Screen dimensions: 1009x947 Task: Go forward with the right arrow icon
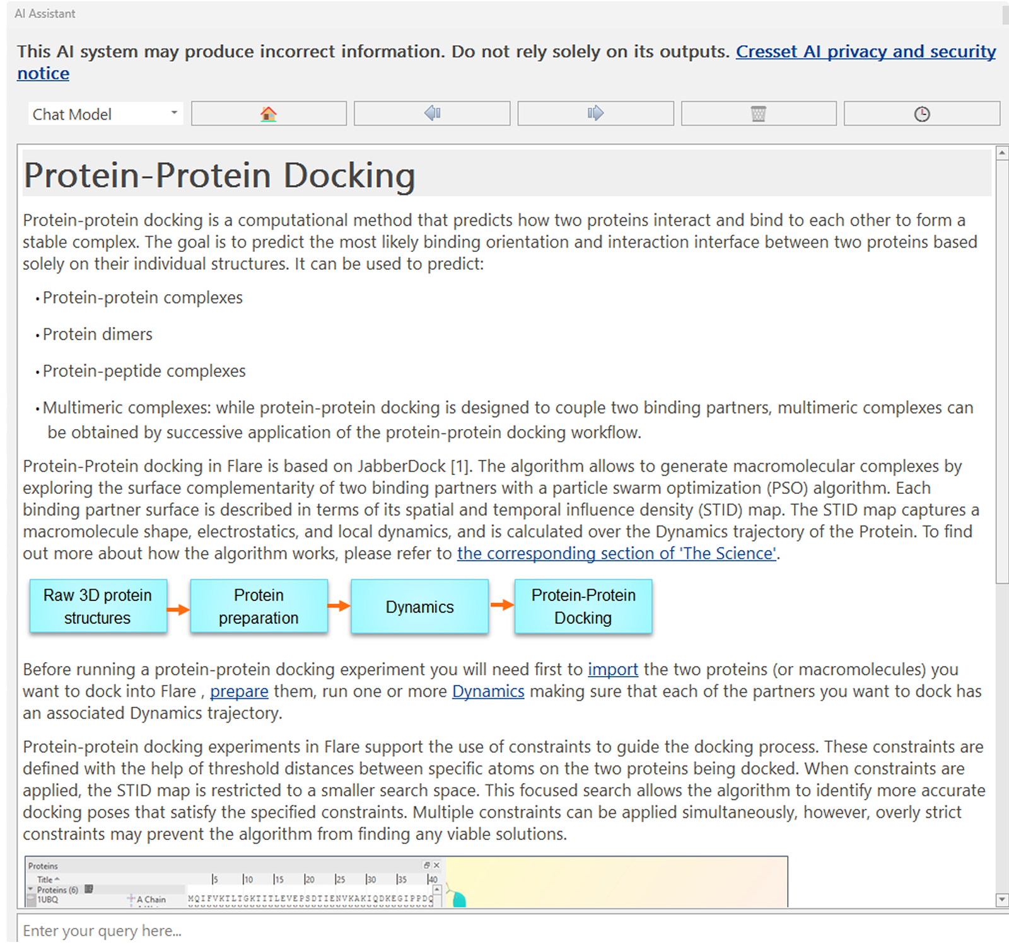595,114
